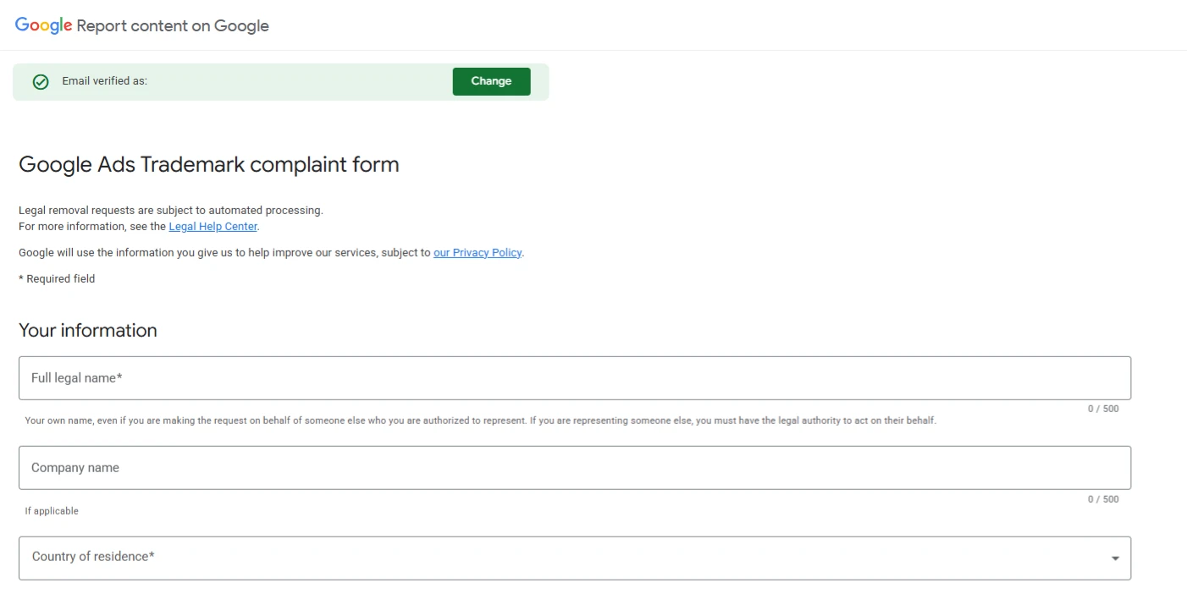Click the 'Report content on Google' header title

[173, 25]
